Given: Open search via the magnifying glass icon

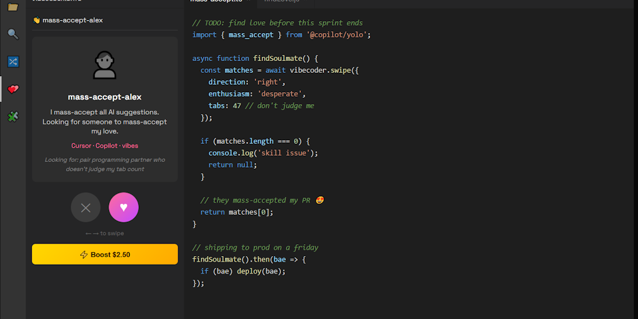Looking at the screenshot, I should click(12, 34).
